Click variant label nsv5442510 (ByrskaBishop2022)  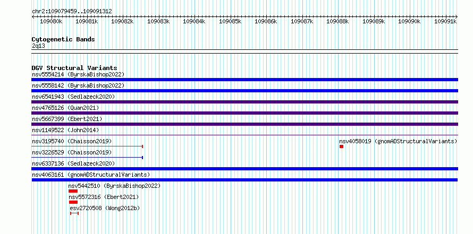pos(115,186)
